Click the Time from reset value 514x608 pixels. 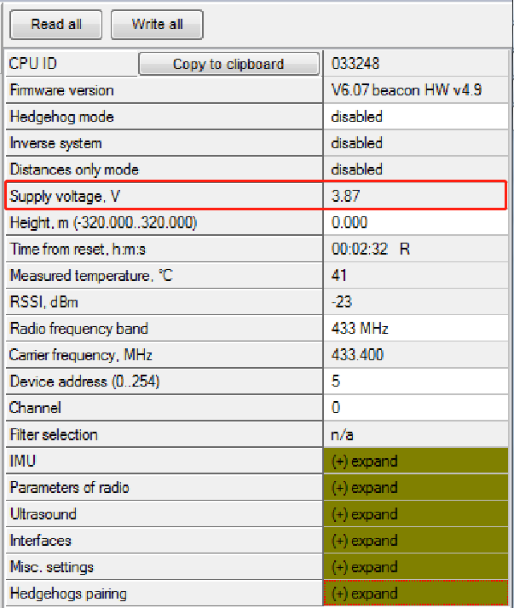click(416, 250)
